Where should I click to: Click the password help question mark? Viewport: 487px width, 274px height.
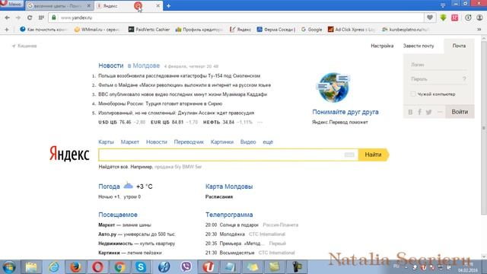464,79
